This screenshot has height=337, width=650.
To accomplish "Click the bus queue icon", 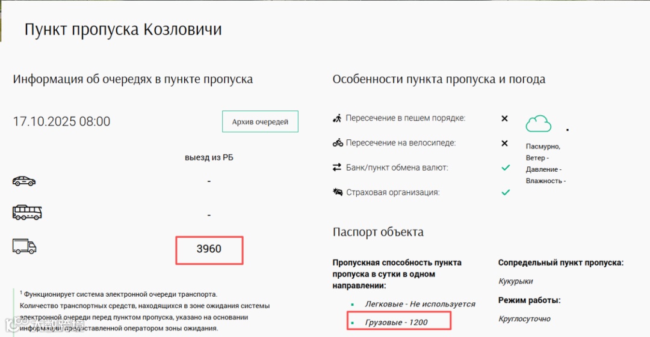I will pos(27,213).
